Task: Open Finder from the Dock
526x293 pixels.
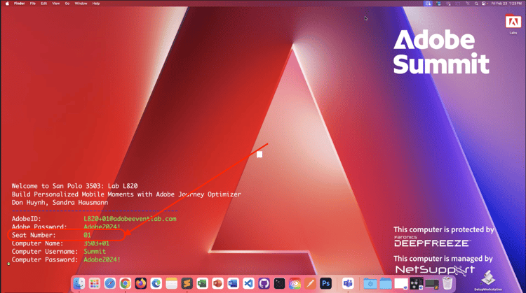Action: pyautogui.click(x=79, y=284)
